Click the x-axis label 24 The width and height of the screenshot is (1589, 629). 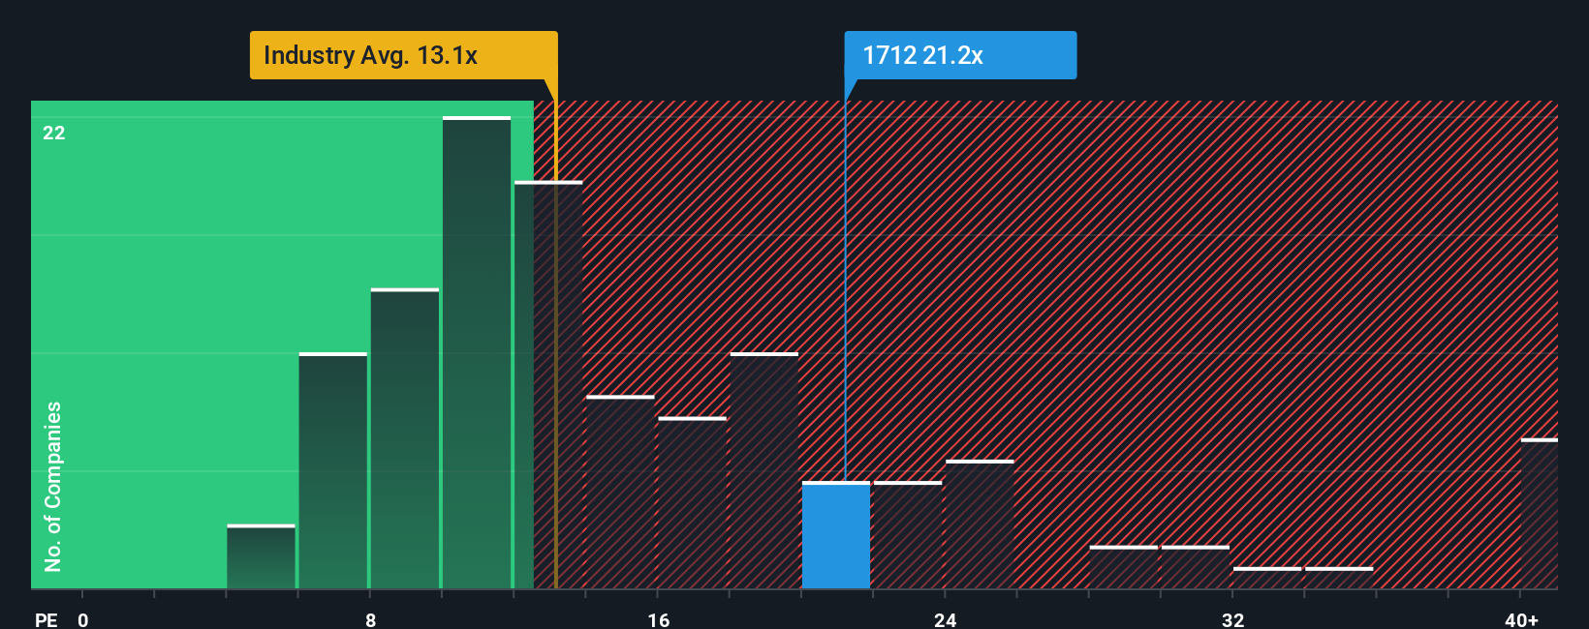click(946, 619)
